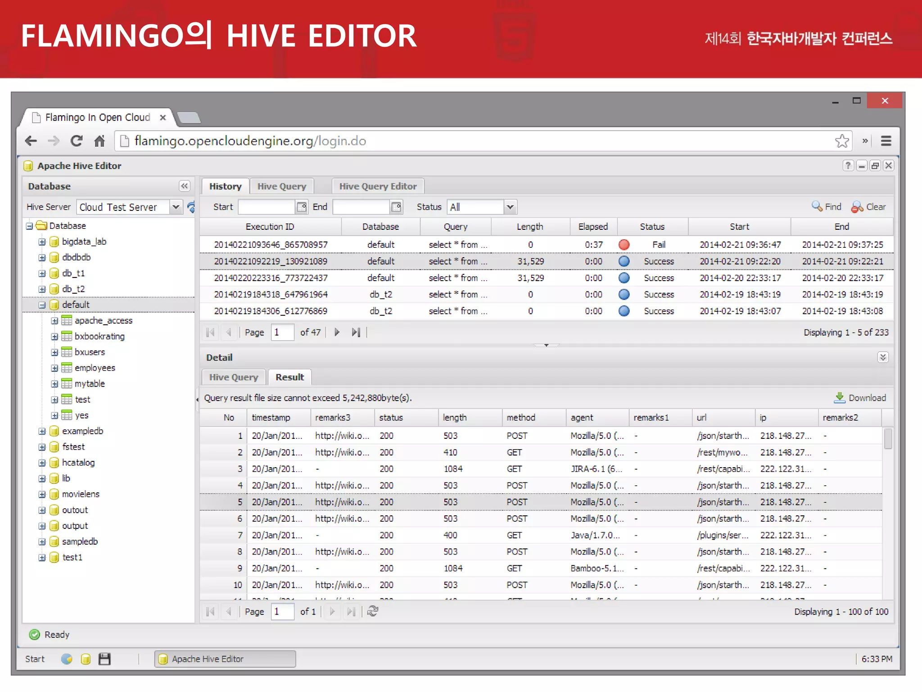Select the Detail Result tab
This screenshot has height=692, width=922.
click(x=289, y=377)
